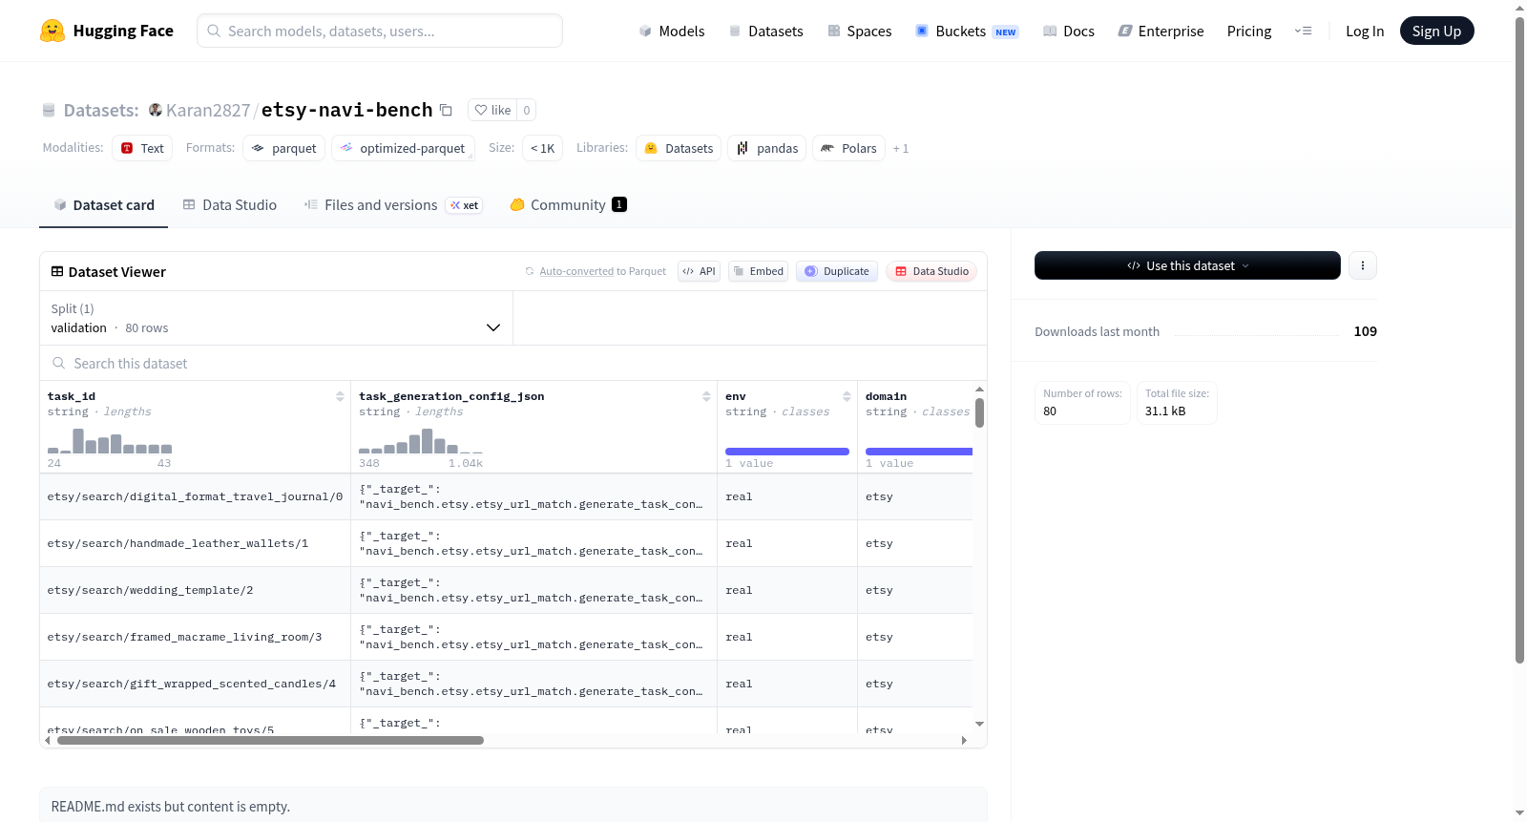Open Docs in the top navigation
Image resolution: width=1527 pixels, height=822 pixels.
point(1069,31)
